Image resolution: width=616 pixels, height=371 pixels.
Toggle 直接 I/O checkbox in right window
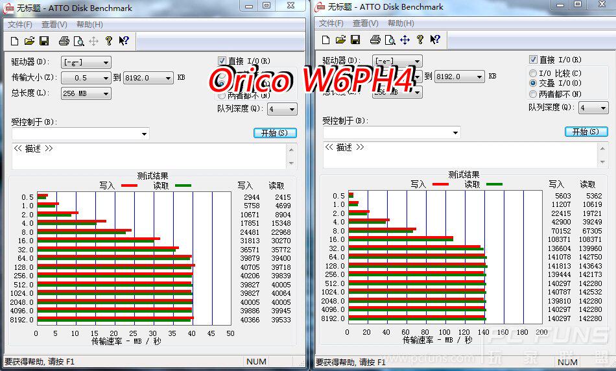click(x=533, y=60)
